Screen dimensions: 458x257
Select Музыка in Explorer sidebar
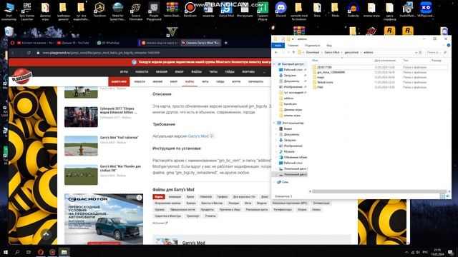[289, 151]
